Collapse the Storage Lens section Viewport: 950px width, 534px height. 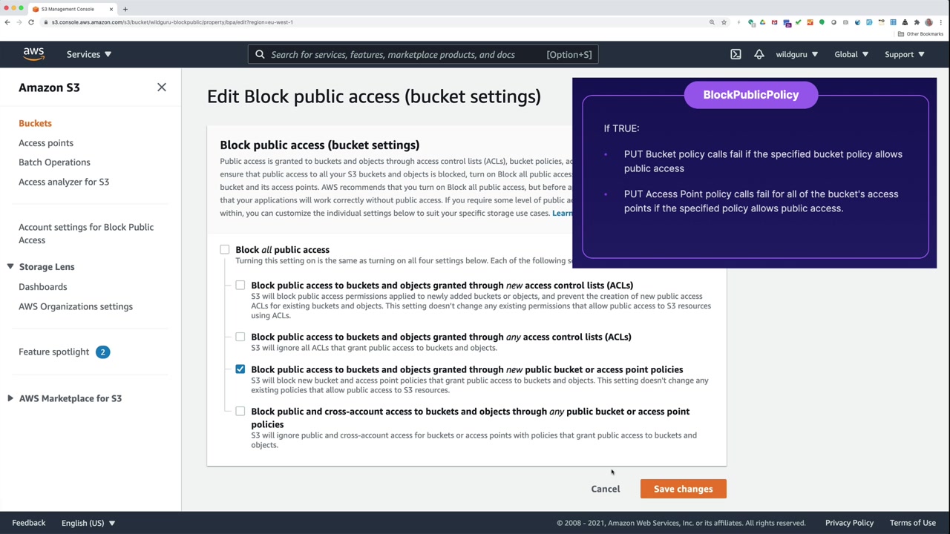click(x=10, y=267)
